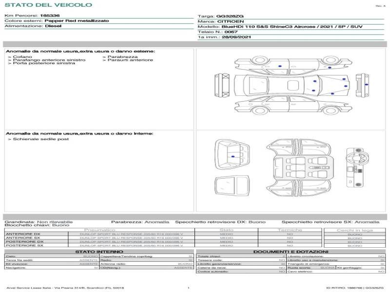Select the "ANTERIORE DX" tyre row label
The width and height of the screenshot is (390, 292).
point(23,234)
